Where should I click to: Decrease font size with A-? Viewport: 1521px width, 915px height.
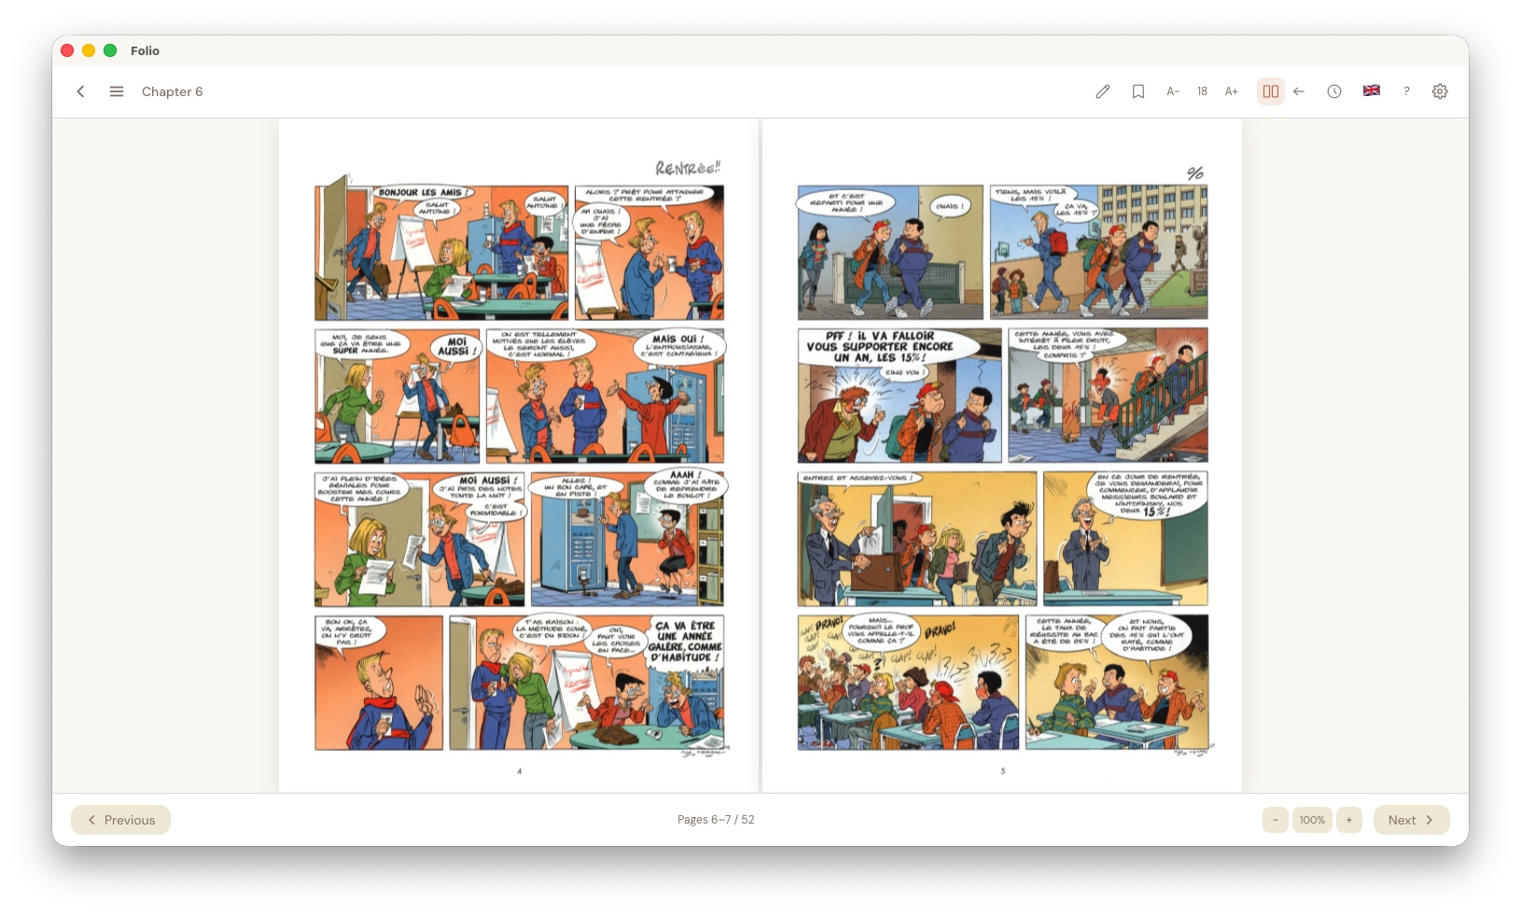1173,91
